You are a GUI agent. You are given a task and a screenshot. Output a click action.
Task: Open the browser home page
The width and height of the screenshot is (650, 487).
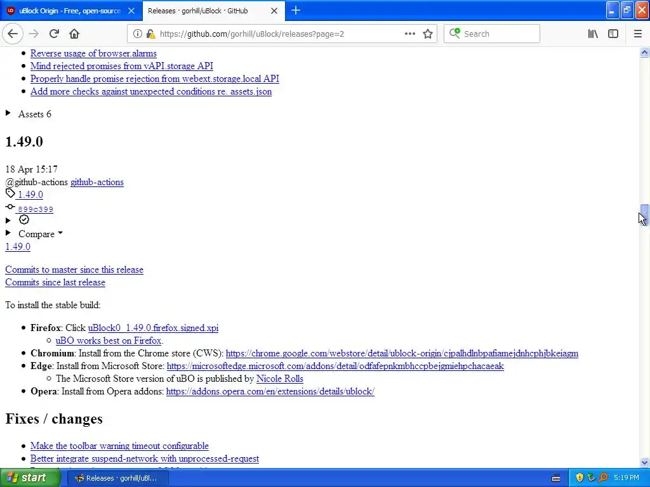click(74, 34)
